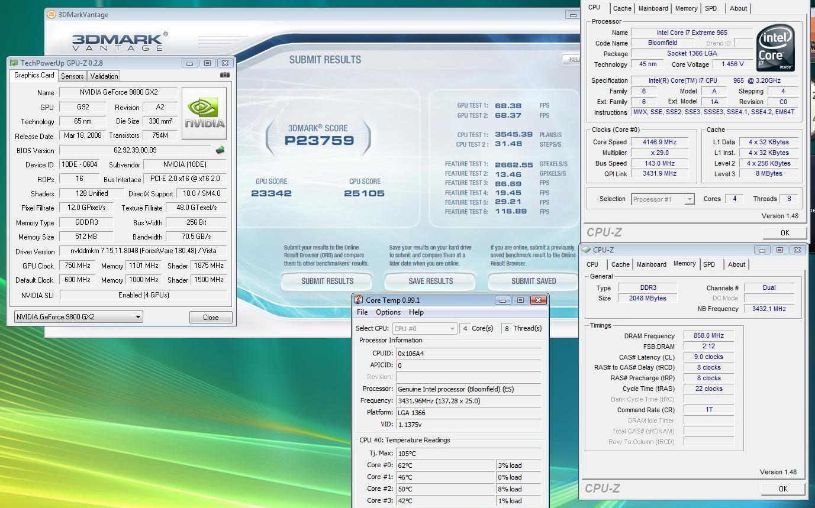Click SAVE RESULTS in 3DMark Vantage
The image size is (815, 508).
(x=431, y=281)
